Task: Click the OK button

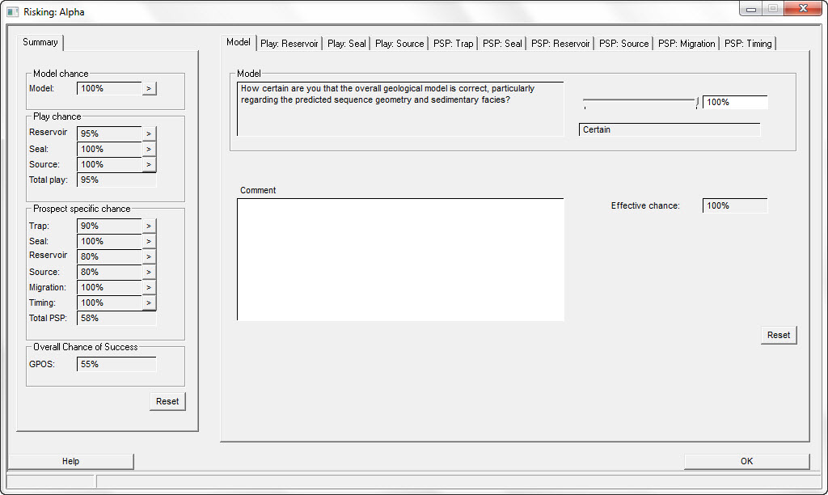Action: coord(746,461)
